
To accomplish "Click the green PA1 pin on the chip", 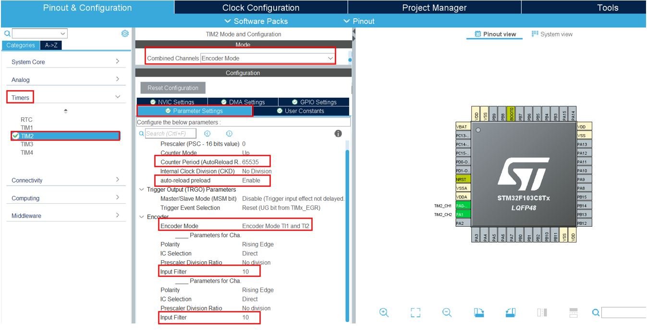I will (x=463, y=214).
